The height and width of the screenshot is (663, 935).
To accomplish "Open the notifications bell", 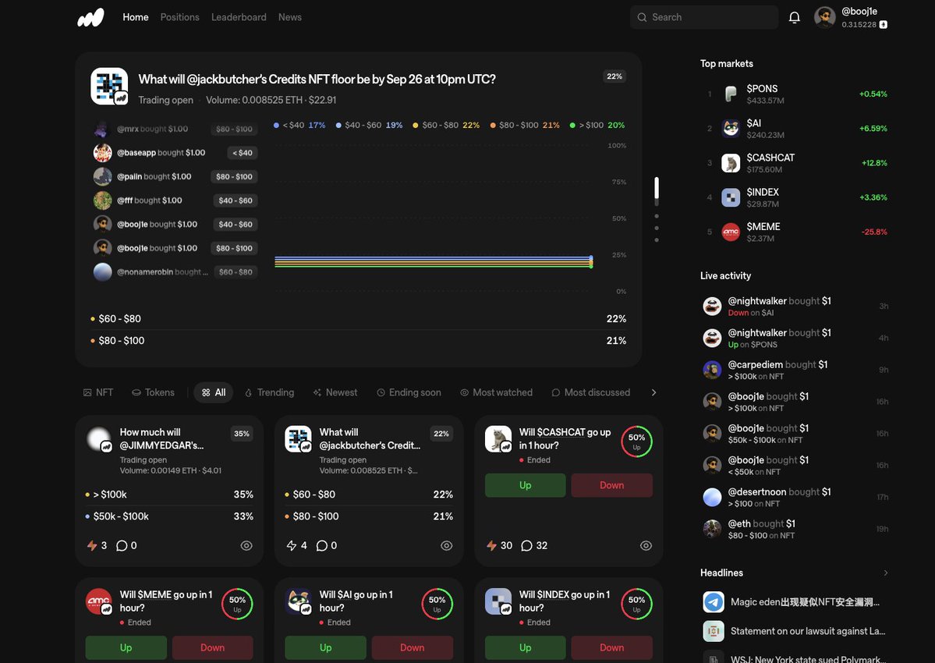I will tap(795, 17).
